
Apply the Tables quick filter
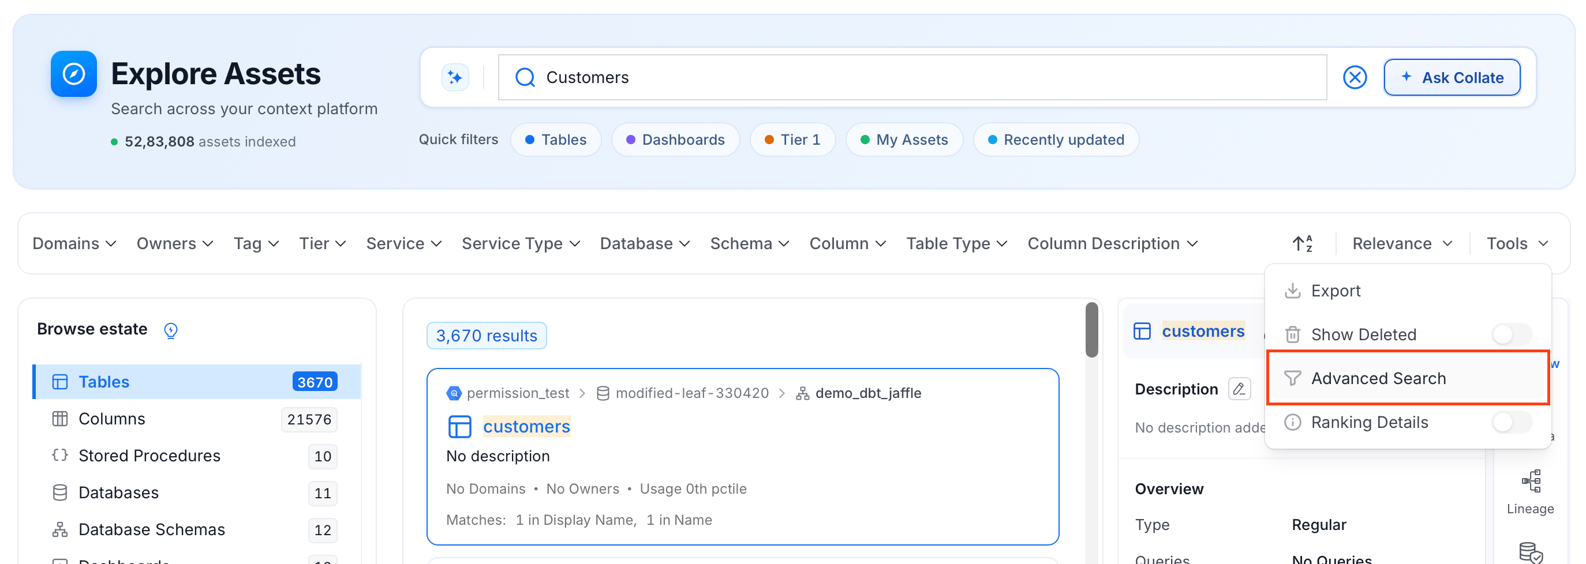point(555,140)
